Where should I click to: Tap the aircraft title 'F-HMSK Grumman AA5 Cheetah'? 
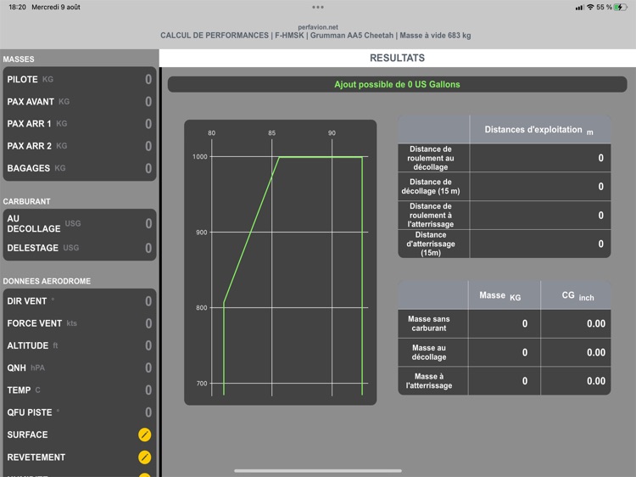(334, 36)
